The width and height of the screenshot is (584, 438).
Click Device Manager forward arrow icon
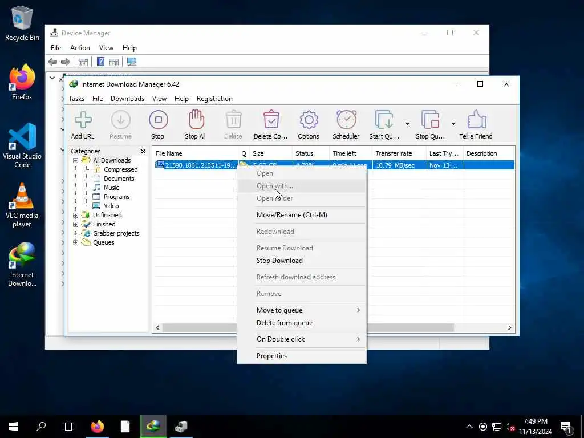coord(66,62)
